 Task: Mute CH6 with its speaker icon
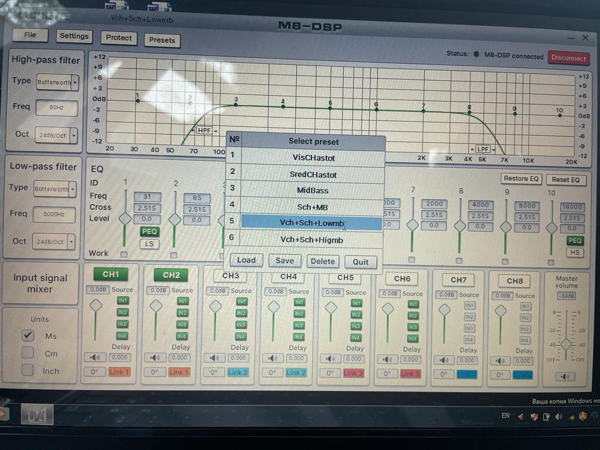[x=387, y=360]
